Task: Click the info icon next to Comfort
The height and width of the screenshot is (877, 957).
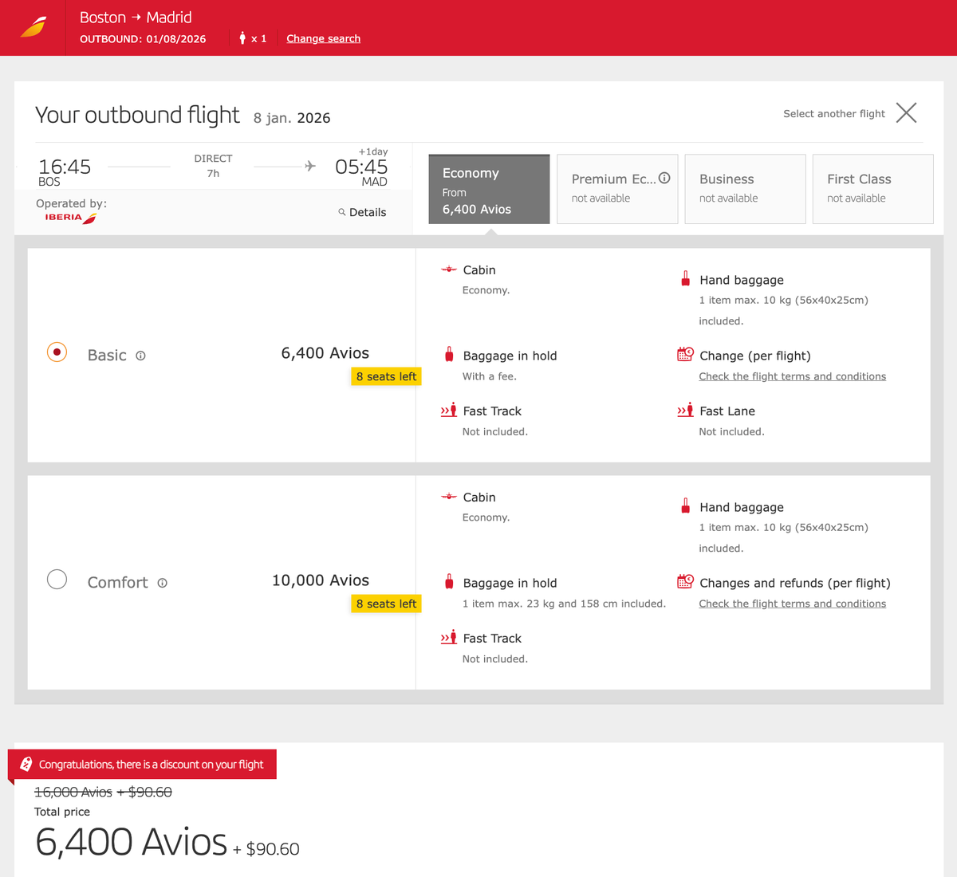Action: click(x=162, y=584)
